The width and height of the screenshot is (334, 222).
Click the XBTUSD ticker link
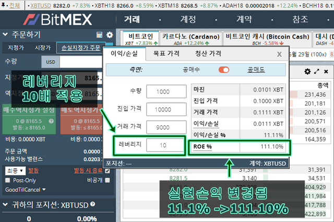tap(41, 6)
